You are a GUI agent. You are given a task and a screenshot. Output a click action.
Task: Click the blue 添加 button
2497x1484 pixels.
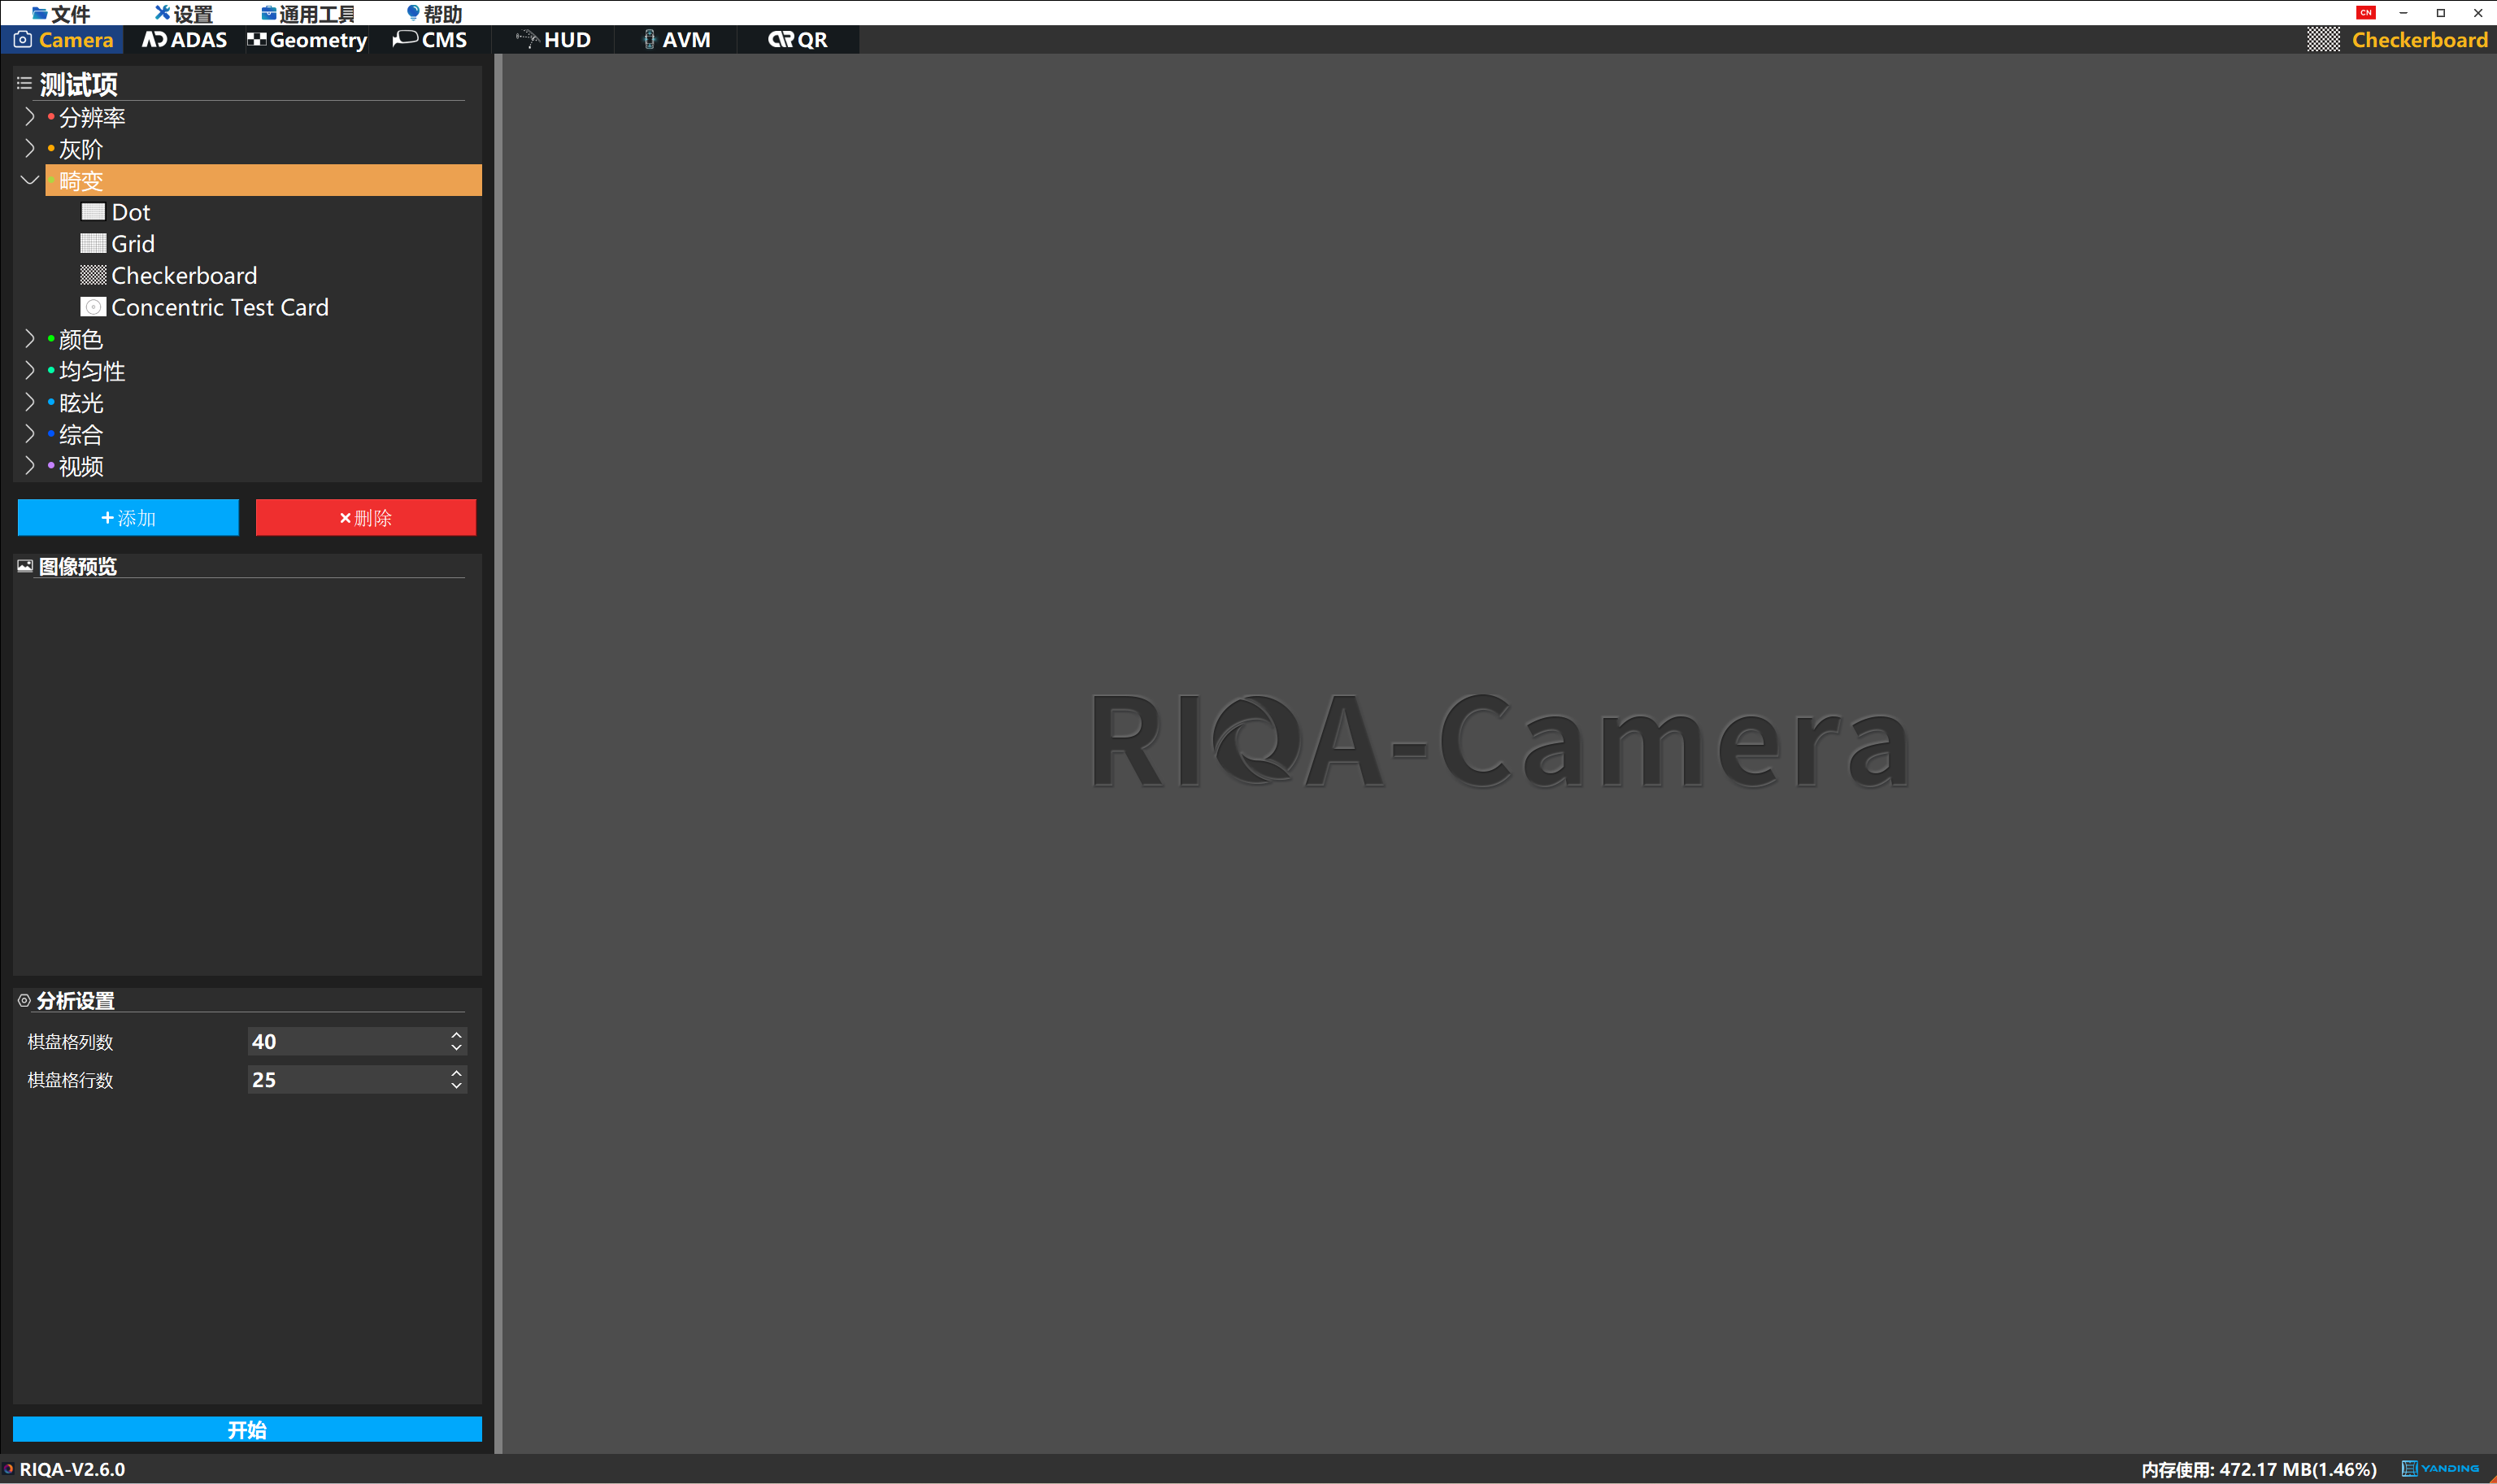[128, 518]
